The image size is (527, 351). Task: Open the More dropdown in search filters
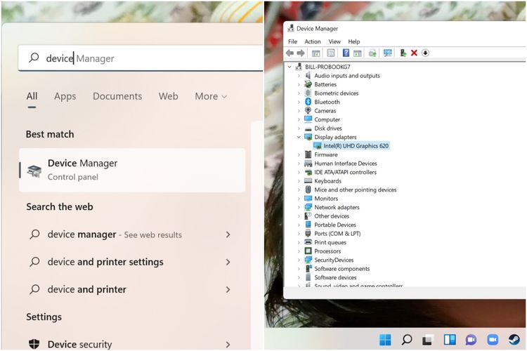point(211,96)
